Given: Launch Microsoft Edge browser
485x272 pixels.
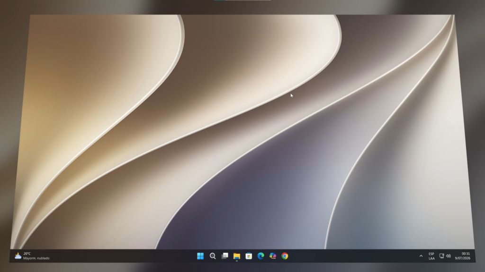Looking at the screenshot, I should (x=261, y=256).
